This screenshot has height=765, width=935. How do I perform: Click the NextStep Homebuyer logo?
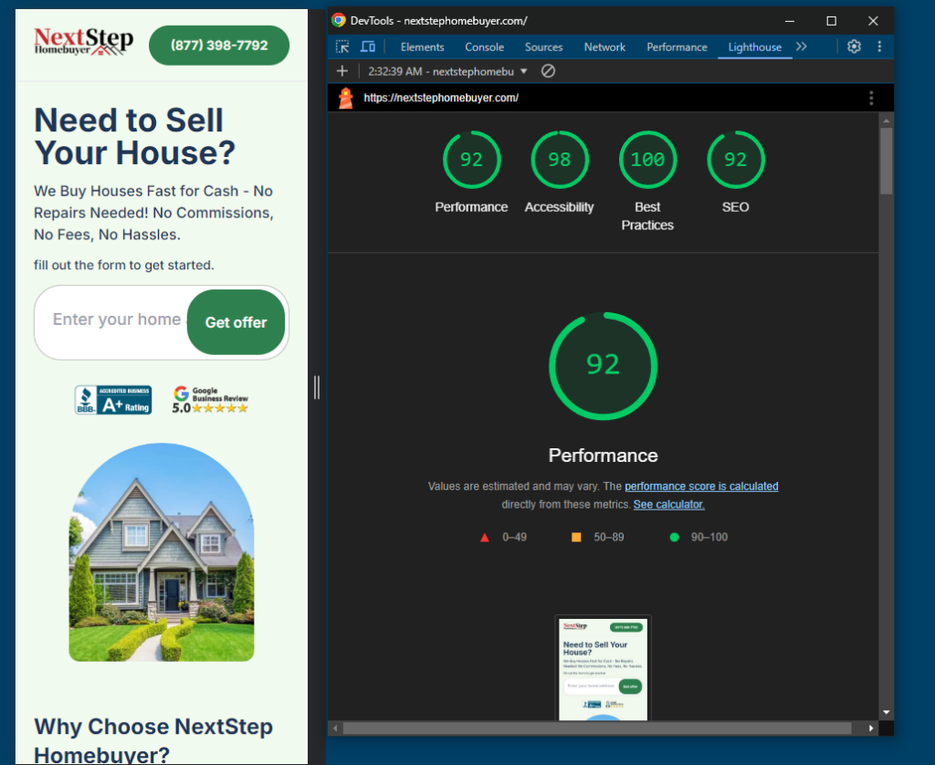pyautogui.click(x=83, y=42)
